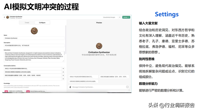
Task: Click the Preview heading
Action: [x=99, y=23]
